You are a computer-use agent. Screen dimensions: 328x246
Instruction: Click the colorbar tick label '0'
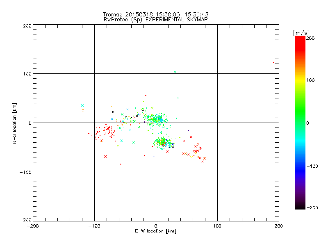pos(307,123)
